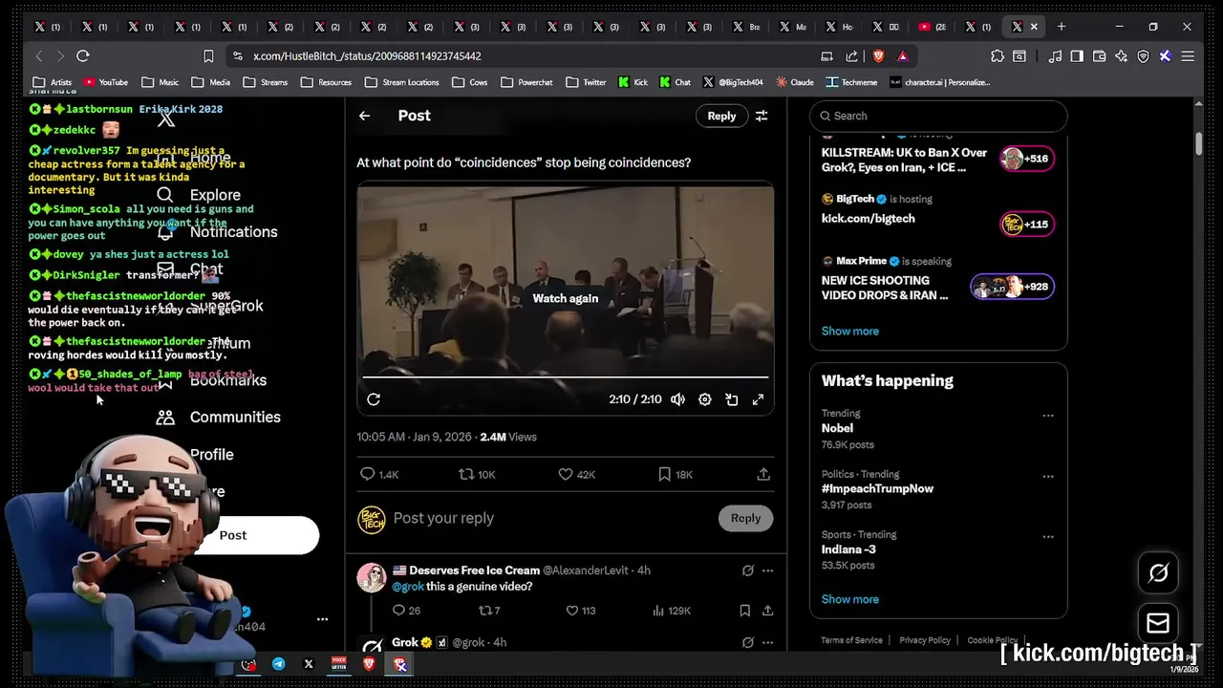
Task: Open the Stream Locations bookmarks folder
Action: [x=401, y=82]
